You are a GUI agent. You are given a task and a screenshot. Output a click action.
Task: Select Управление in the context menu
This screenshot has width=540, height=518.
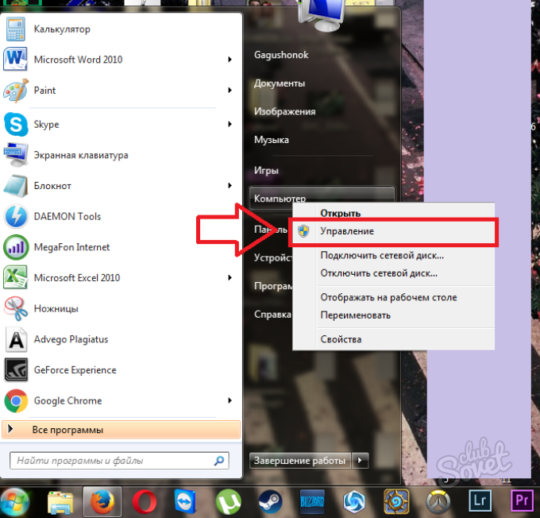346,231
